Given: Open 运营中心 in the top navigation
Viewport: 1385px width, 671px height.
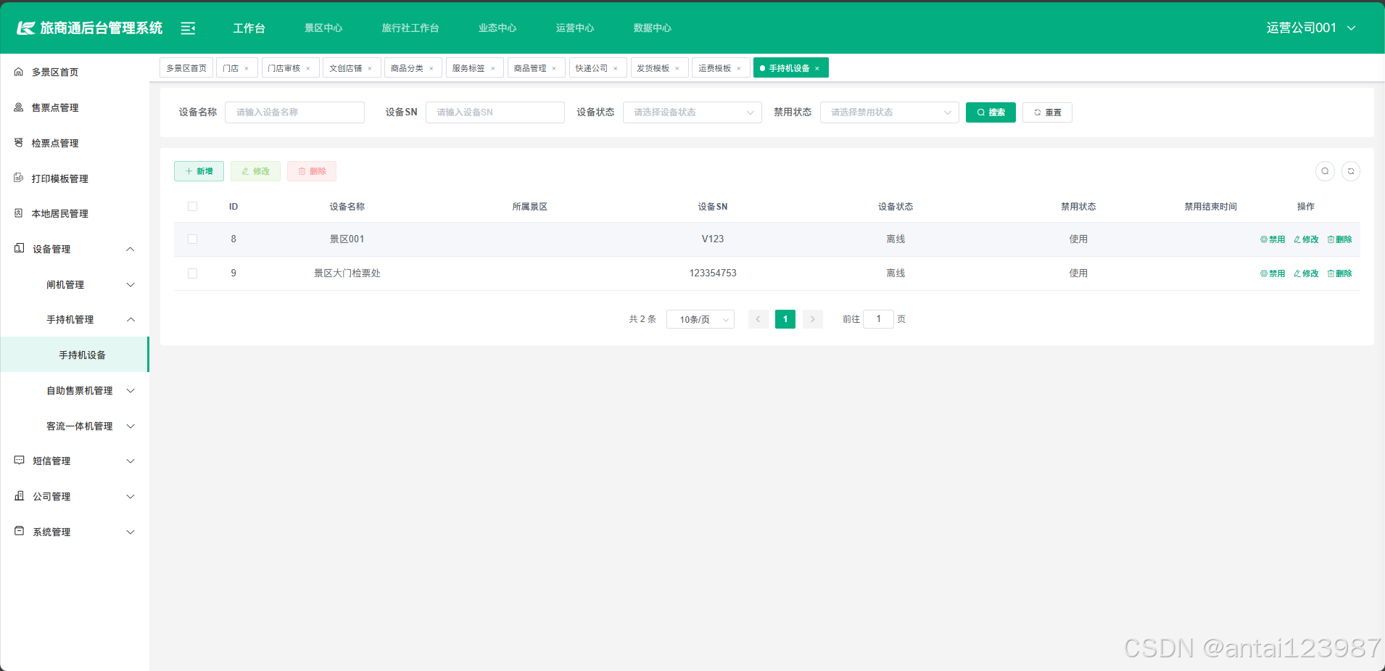Looking at the screenshot, I should (575, 28).
